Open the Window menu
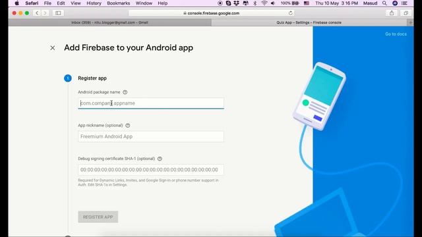This screenshot has width=422, height=237. coord(144,3)
